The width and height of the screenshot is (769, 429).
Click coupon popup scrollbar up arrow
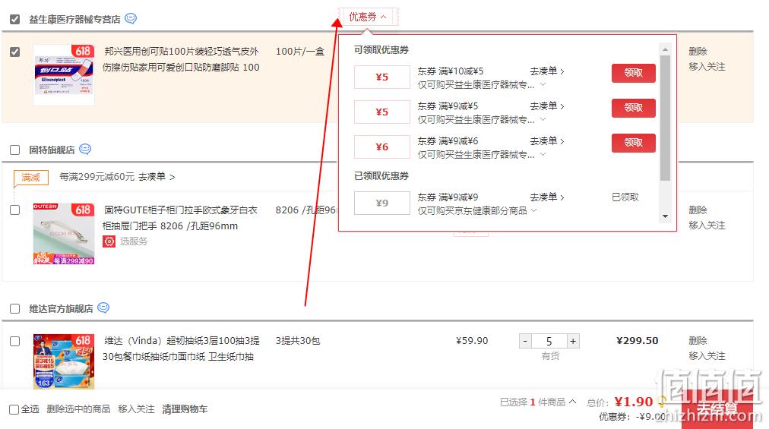[x=665, y=49]
